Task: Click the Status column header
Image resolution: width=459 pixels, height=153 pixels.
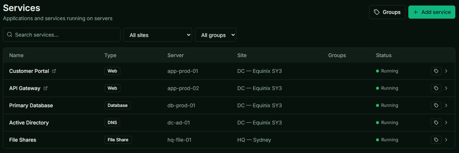Action: point(384,55)
